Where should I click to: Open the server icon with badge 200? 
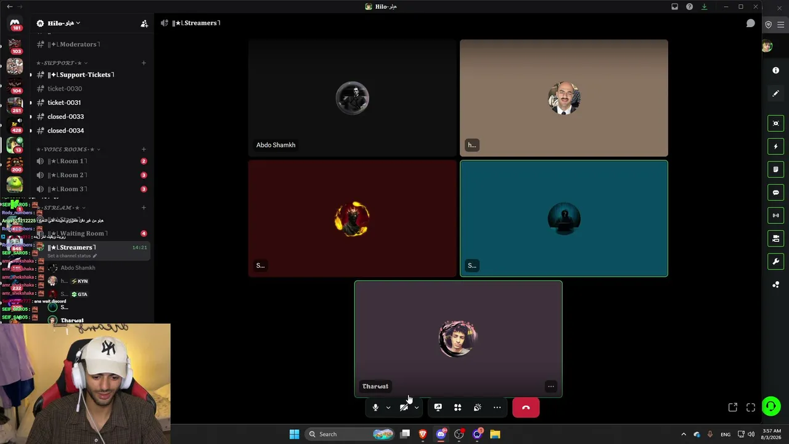coord(15,165)
